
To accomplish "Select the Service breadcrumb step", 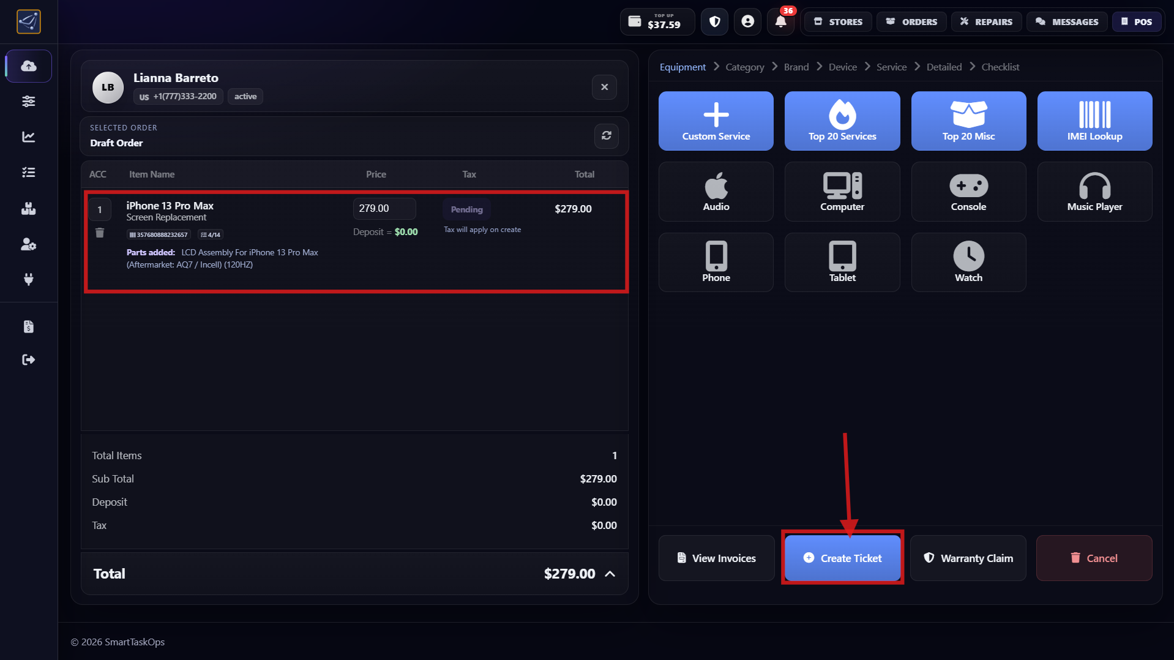I will 892,67.
